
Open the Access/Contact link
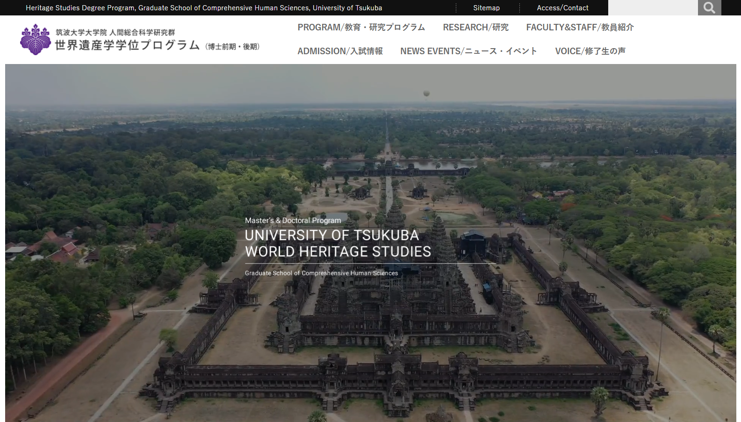(562, 8)
